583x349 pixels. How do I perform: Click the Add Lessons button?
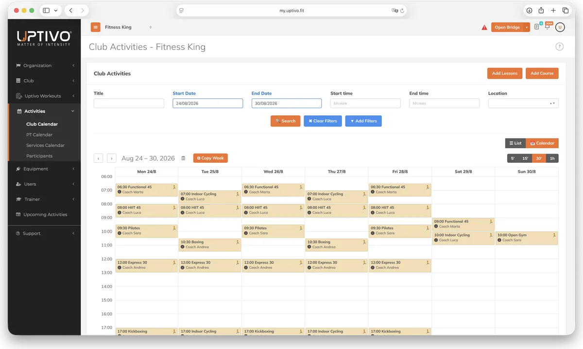[505, 73]
